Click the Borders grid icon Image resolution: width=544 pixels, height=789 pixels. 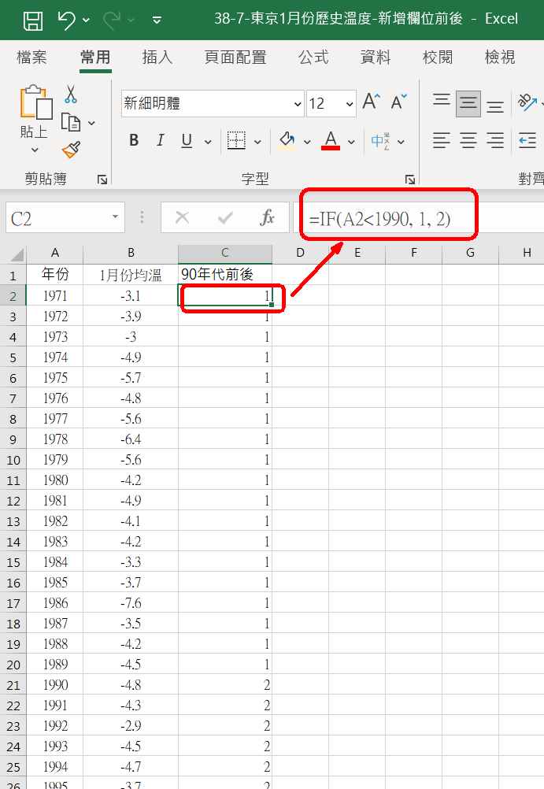[236, 141]
